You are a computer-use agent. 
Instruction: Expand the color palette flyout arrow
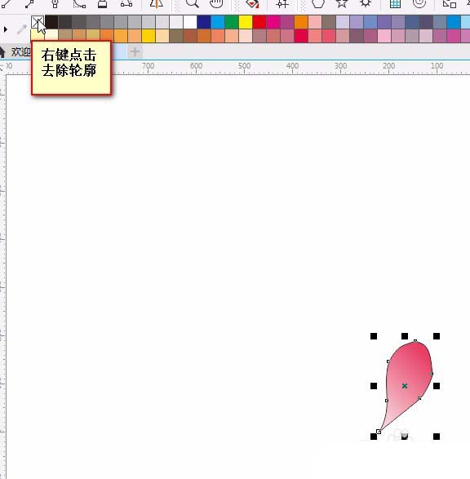6,29
